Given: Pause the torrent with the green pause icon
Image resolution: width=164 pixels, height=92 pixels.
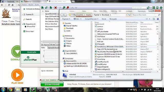Looking at the screenshot, I should [64, 8].
